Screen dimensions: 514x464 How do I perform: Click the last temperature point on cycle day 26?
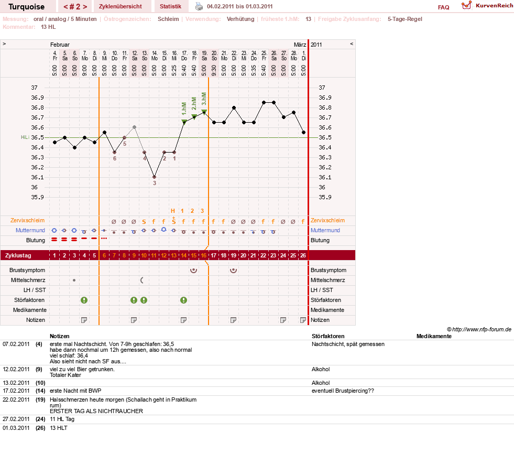click(x=303, y=133)
